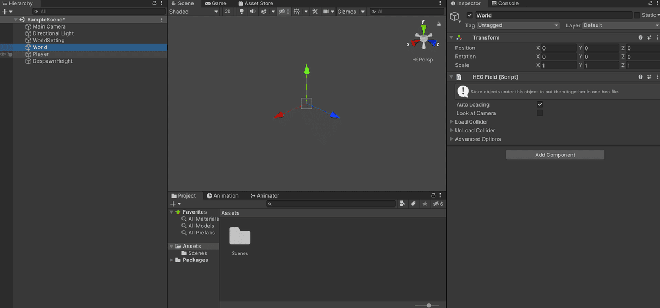Screen dimensions: 660x308
Task: Open Transform component help icon
Action: tap(641, 38)
